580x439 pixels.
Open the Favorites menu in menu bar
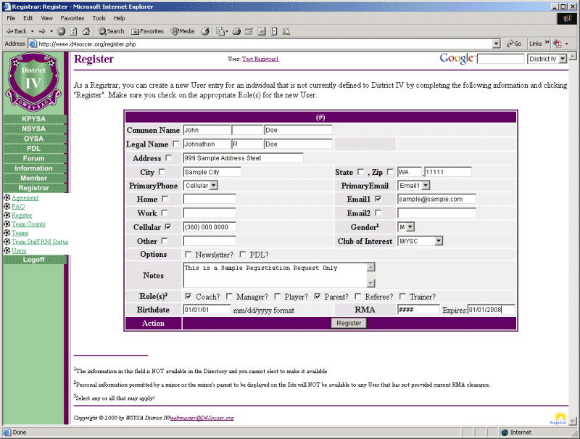click(x=72, y=17)
